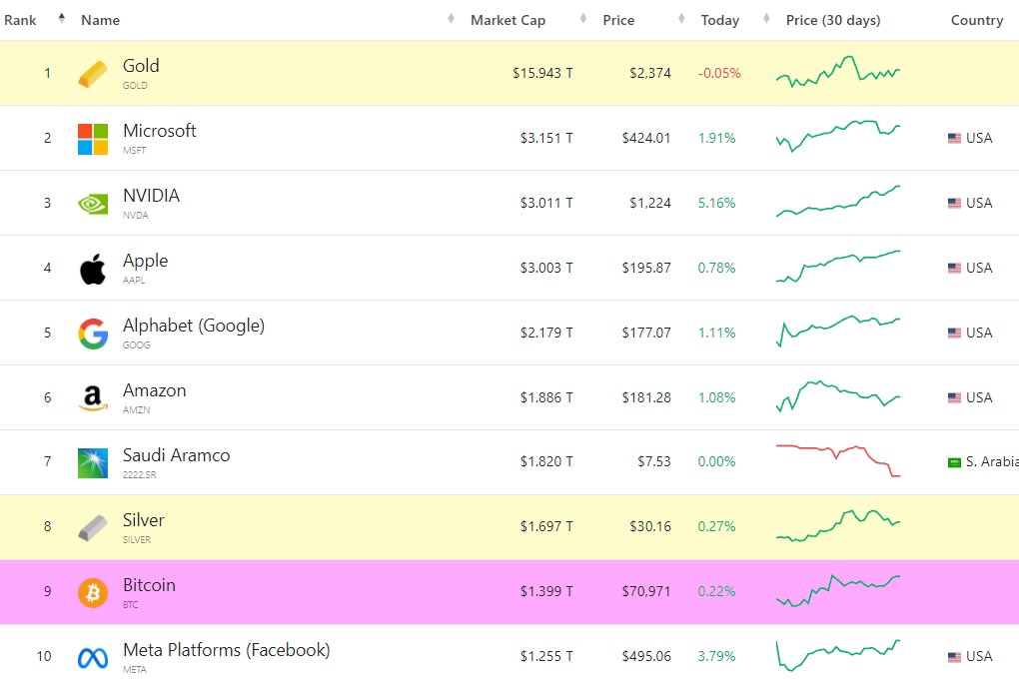
Task: Click the Bitcoin logo icon
Action: point(92,592)
